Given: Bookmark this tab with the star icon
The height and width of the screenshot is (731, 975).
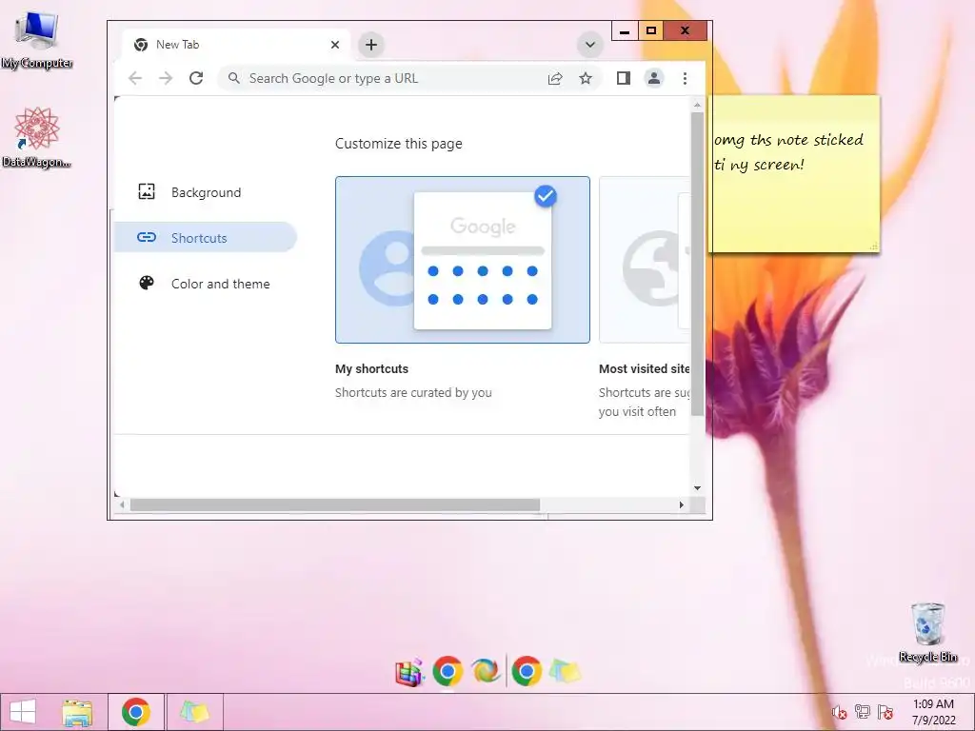Looking at the screenshot, I should (x=586, y=78).
